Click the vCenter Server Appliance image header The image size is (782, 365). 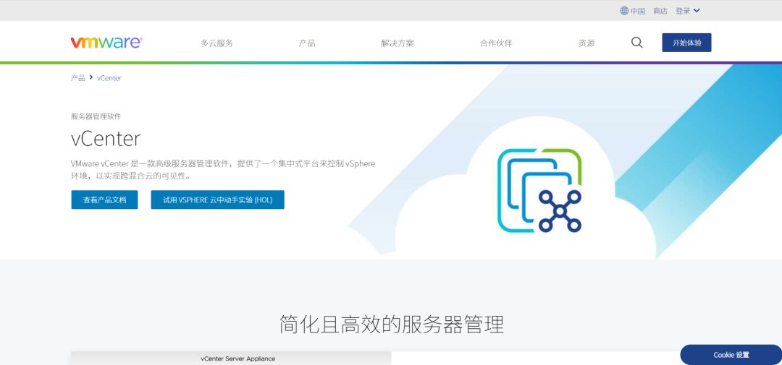[231, 358]
